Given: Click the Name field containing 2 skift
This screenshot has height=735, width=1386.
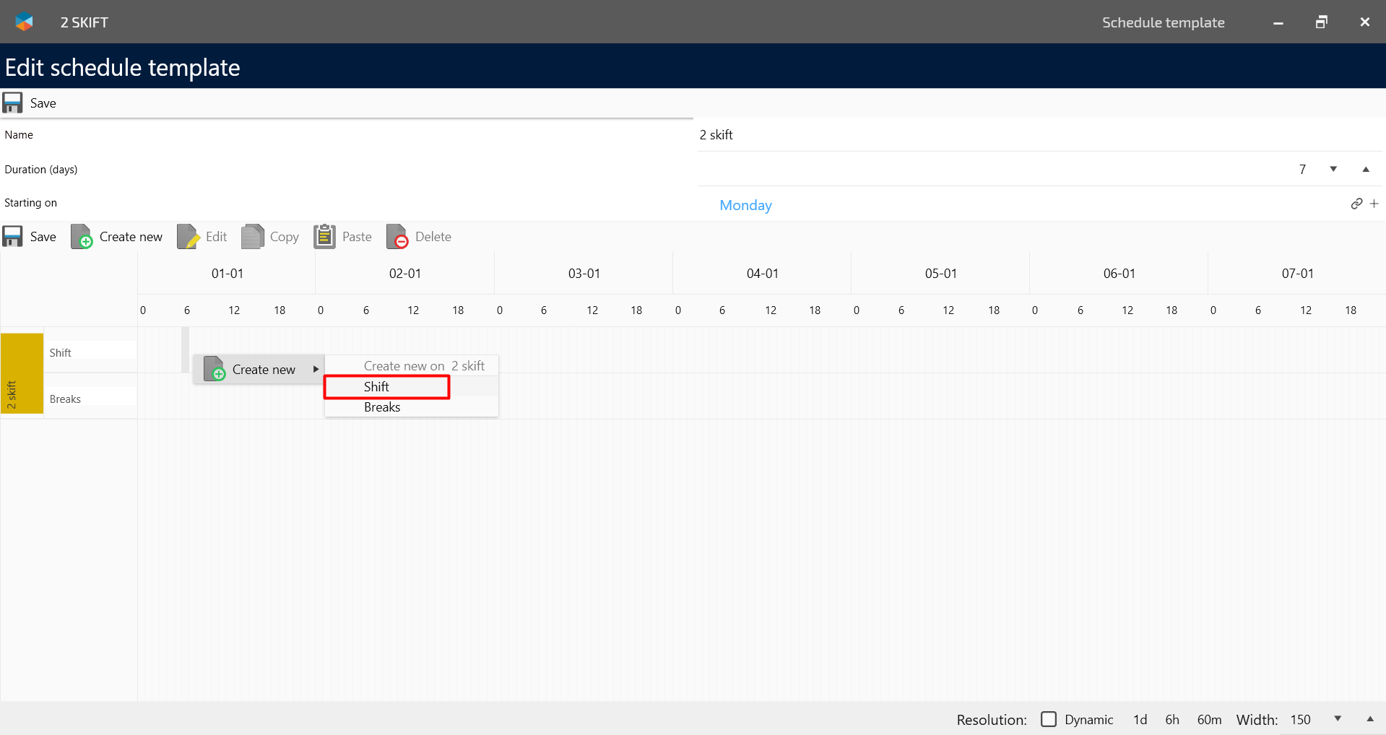Looking at the screenshot, I should tap(1011, 135).
